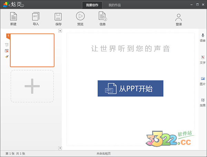207x157 pixels.
Task: Open the 信息 info document icon
Action: [102, 19]
